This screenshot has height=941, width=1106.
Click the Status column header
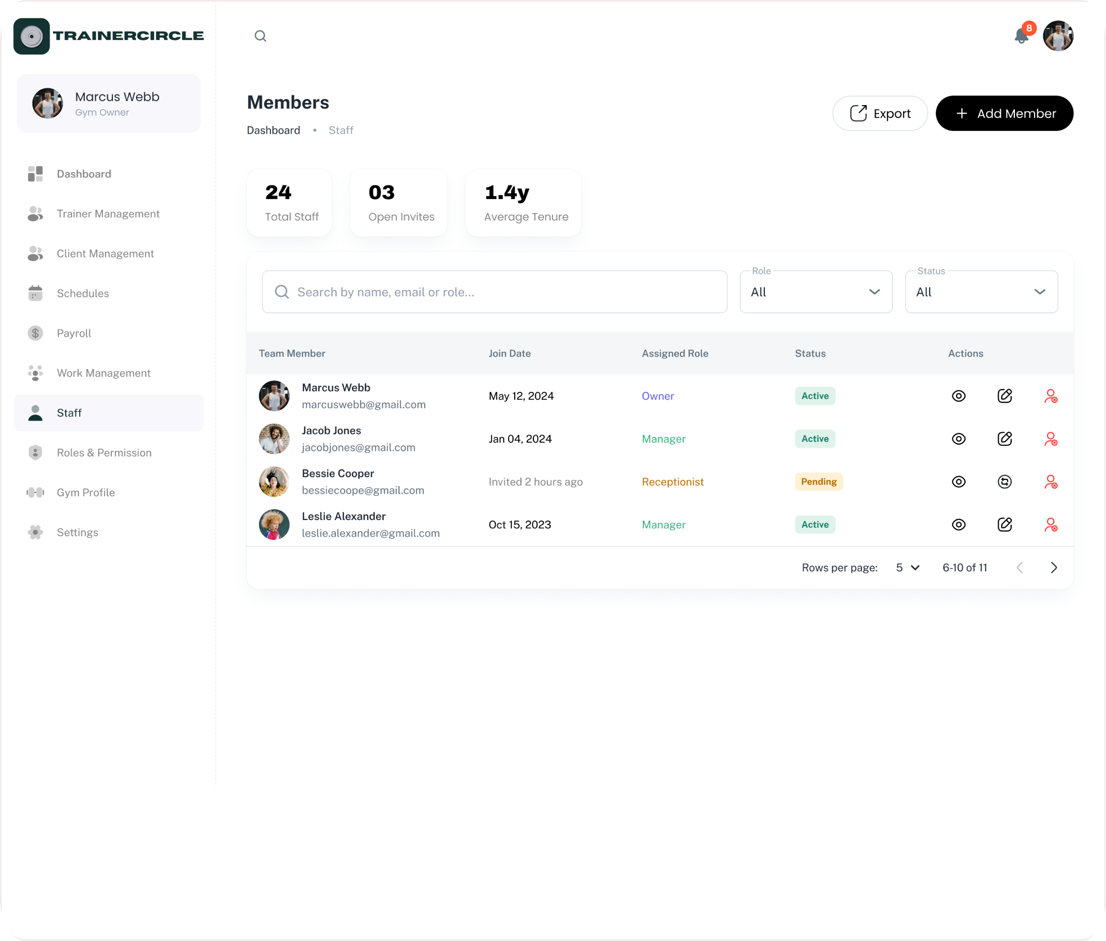(x=810, y=354)
